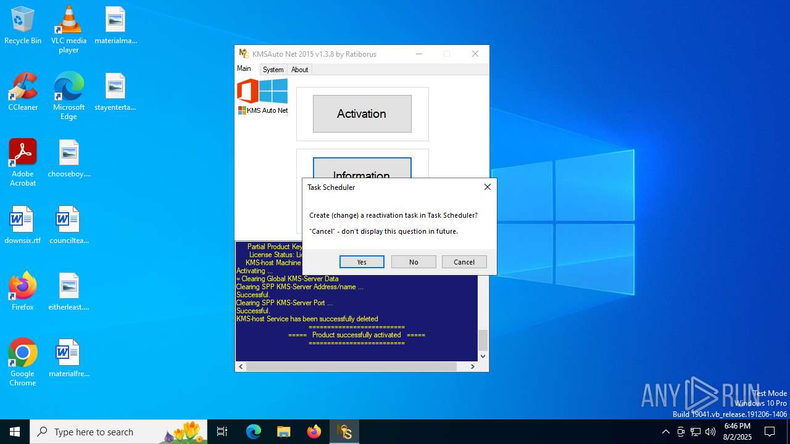790x444 pixels.
Task: Close the KMSAuto Net window
Action: tap(475, 54)
